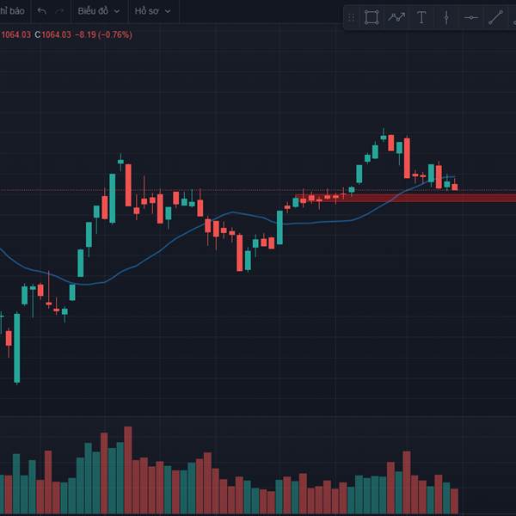Select the Vertical line tool

tap(446, 17)
